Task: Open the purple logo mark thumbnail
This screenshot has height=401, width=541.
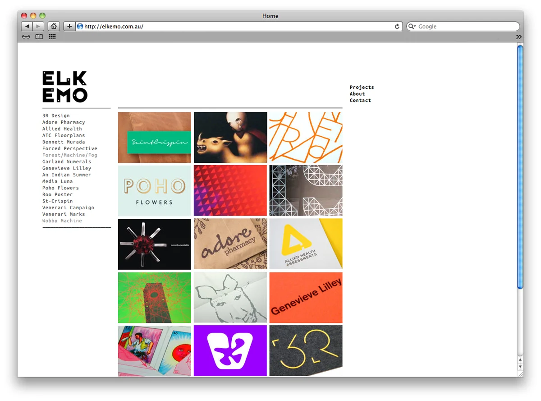Action: [x=230, y=350]
